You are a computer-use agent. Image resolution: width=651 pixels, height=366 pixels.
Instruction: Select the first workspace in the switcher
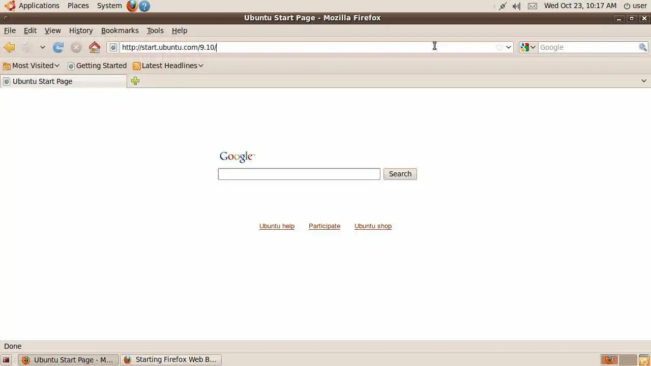point(609,360)
